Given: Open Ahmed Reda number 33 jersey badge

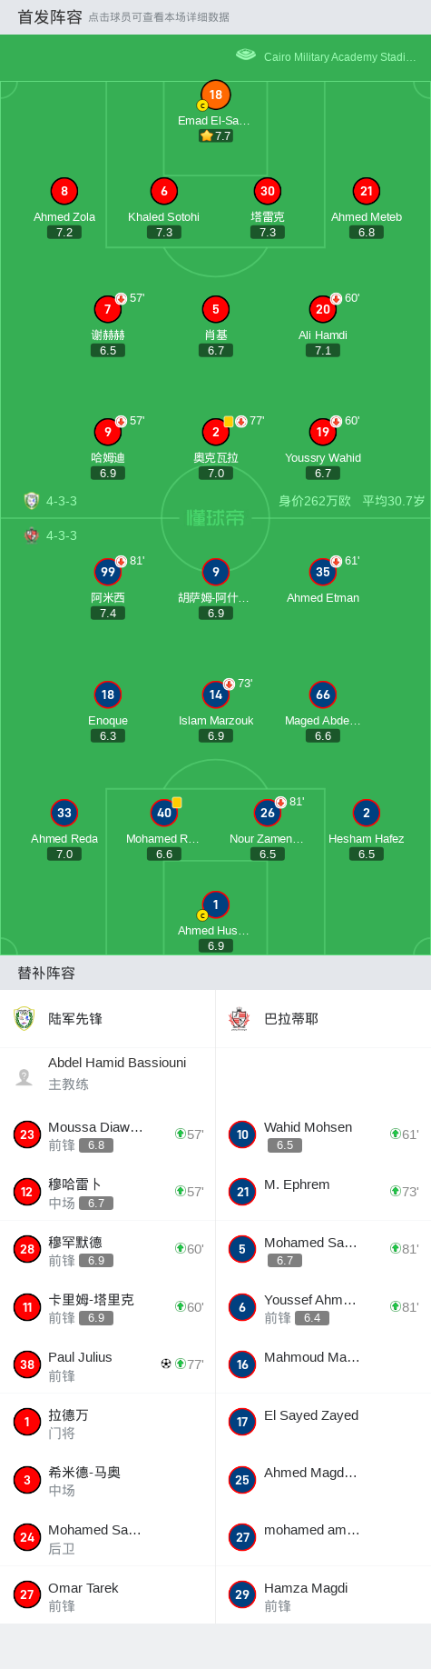Looking at the screenshot, I should pyautogui.click(x=64, y=813).
